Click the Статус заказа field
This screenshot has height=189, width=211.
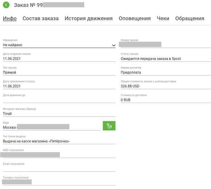(165, 59)
